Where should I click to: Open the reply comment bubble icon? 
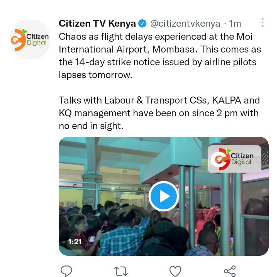pos(66,271)
